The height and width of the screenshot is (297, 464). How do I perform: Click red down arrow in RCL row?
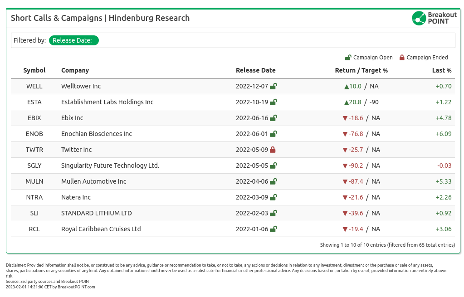pos(345,229)
